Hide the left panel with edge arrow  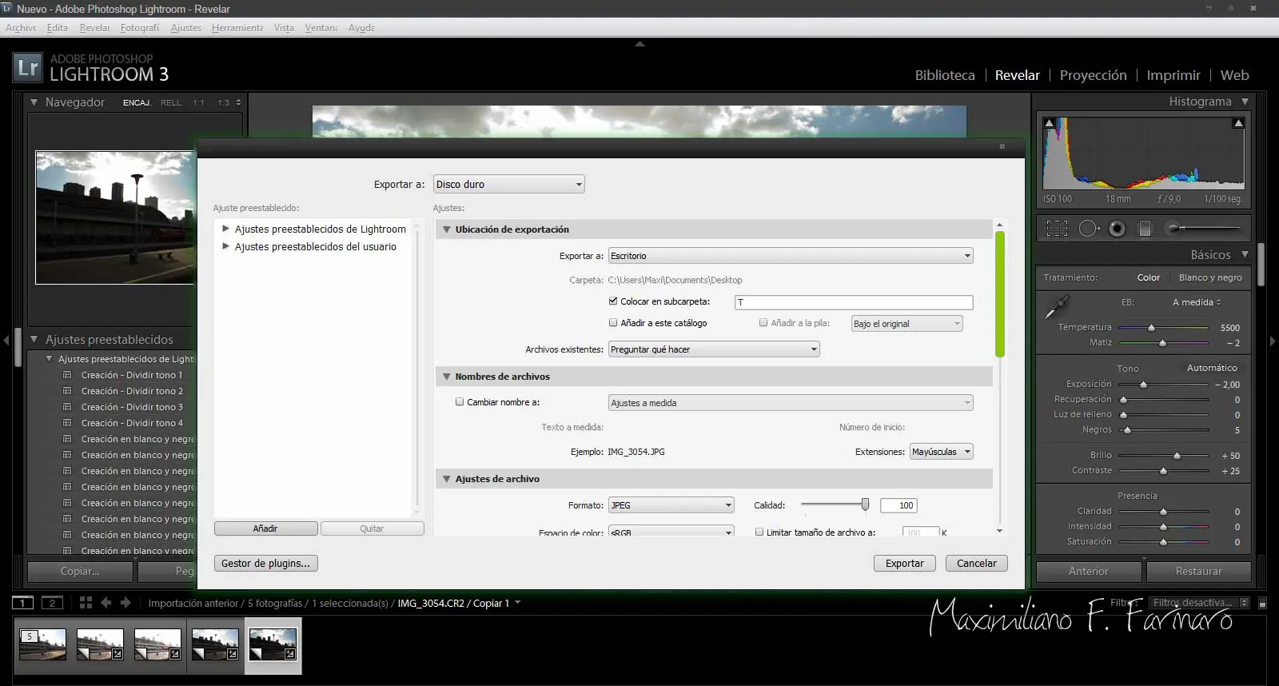(6, 341)
